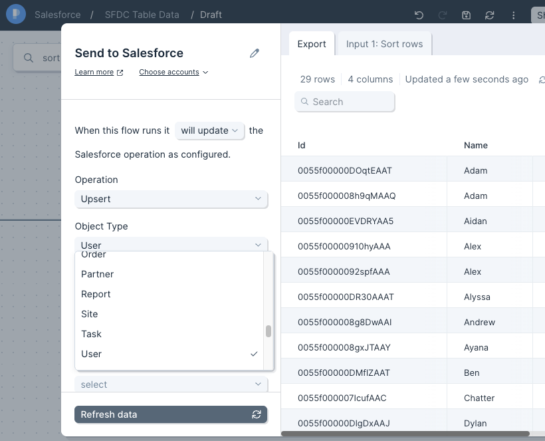
Task: Click the Id column header
Action: (301, 146)
